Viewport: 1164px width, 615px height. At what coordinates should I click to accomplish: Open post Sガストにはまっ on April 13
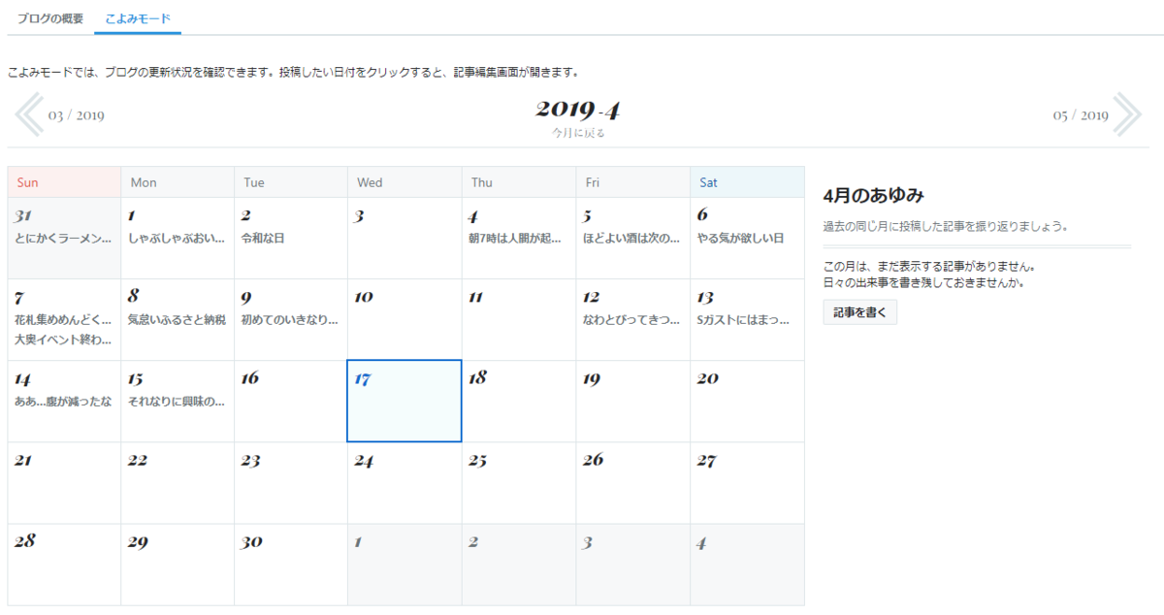[x=744, y=319]
